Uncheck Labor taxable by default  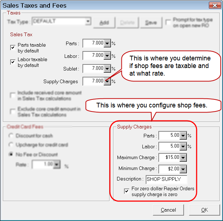[x=13, y=62]
